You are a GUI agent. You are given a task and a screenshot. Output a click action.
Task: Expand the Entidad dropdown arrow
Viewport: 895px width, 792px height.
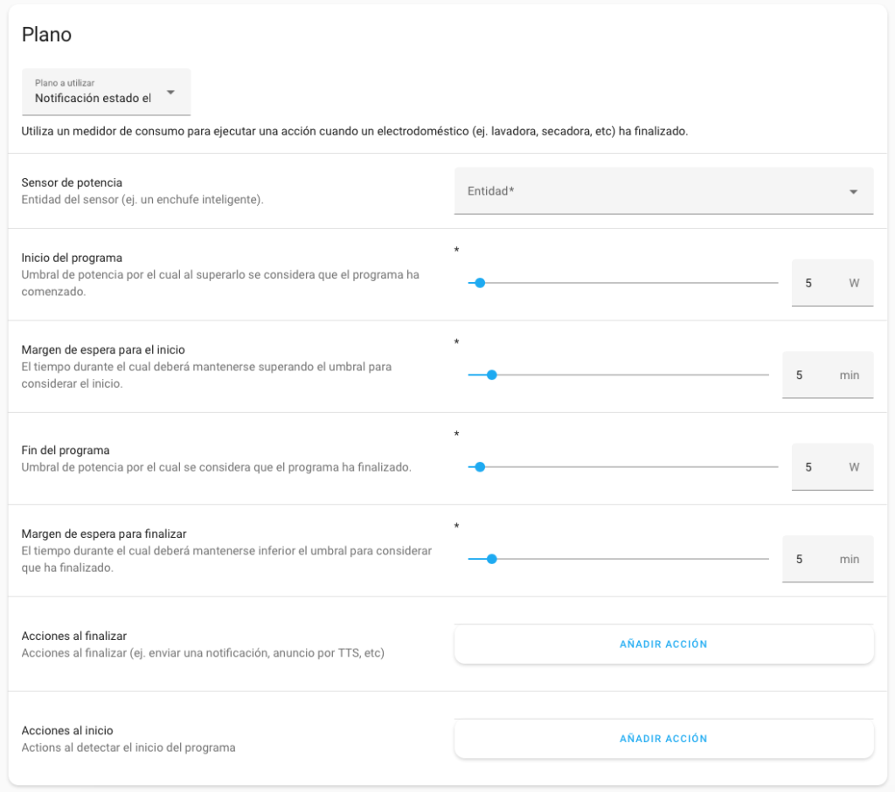[853, 191]
